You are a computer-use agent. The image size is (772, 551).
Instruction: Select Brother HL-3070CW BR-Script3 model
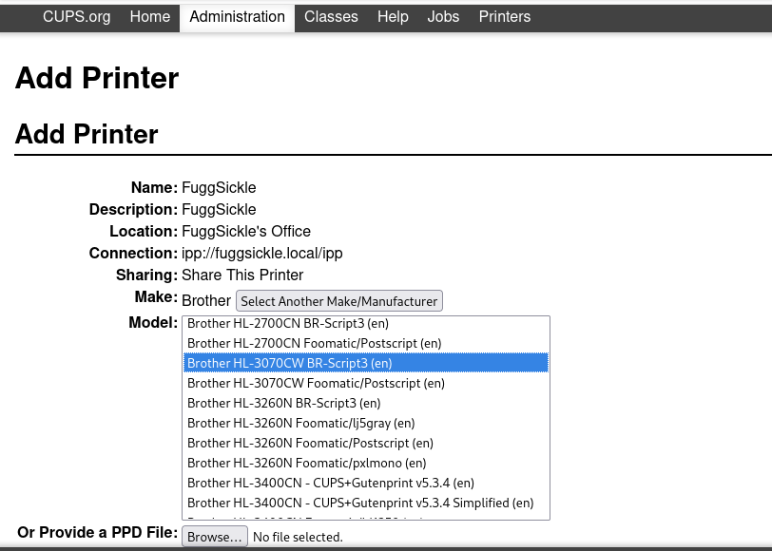point(290,363)
